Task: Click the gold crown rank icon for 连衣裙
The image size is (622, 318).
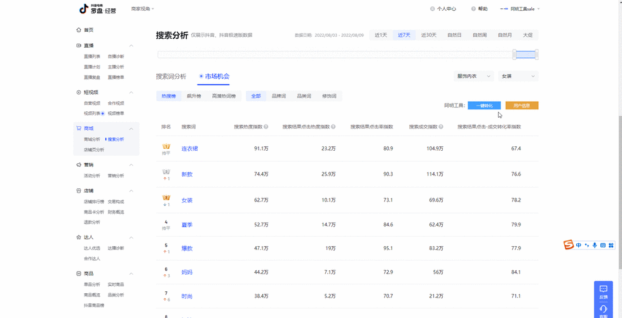Action: tap(166, 146)
